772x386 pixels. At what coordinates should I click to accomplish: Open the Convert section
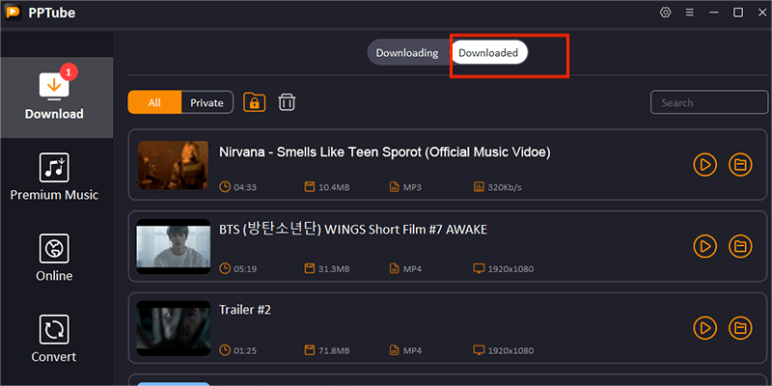coord(54,340)
